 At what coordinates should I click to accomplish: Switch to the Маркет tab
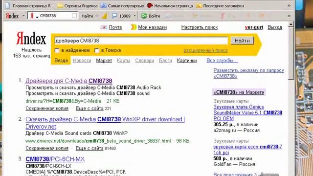pyautogui.click(x=104, y=61)
